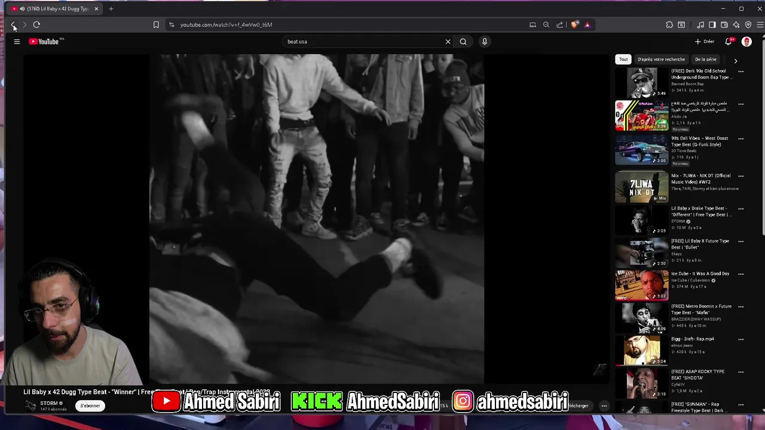Open options for Mix - 7LIWA video

point(740,176)
